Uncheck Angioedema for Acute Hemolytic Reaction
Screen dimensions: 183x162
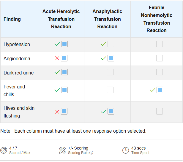tap(64, 58)
